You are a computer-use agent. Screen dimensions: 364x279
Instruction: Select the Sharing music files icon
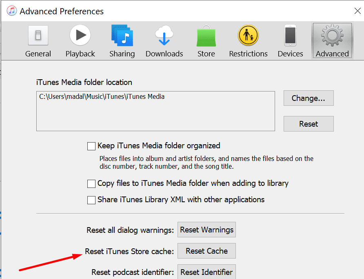(x=122, y=35)
